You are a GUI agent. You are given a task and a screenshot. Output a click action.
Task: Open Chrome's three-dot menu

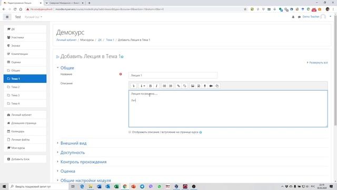click(333, 9)
